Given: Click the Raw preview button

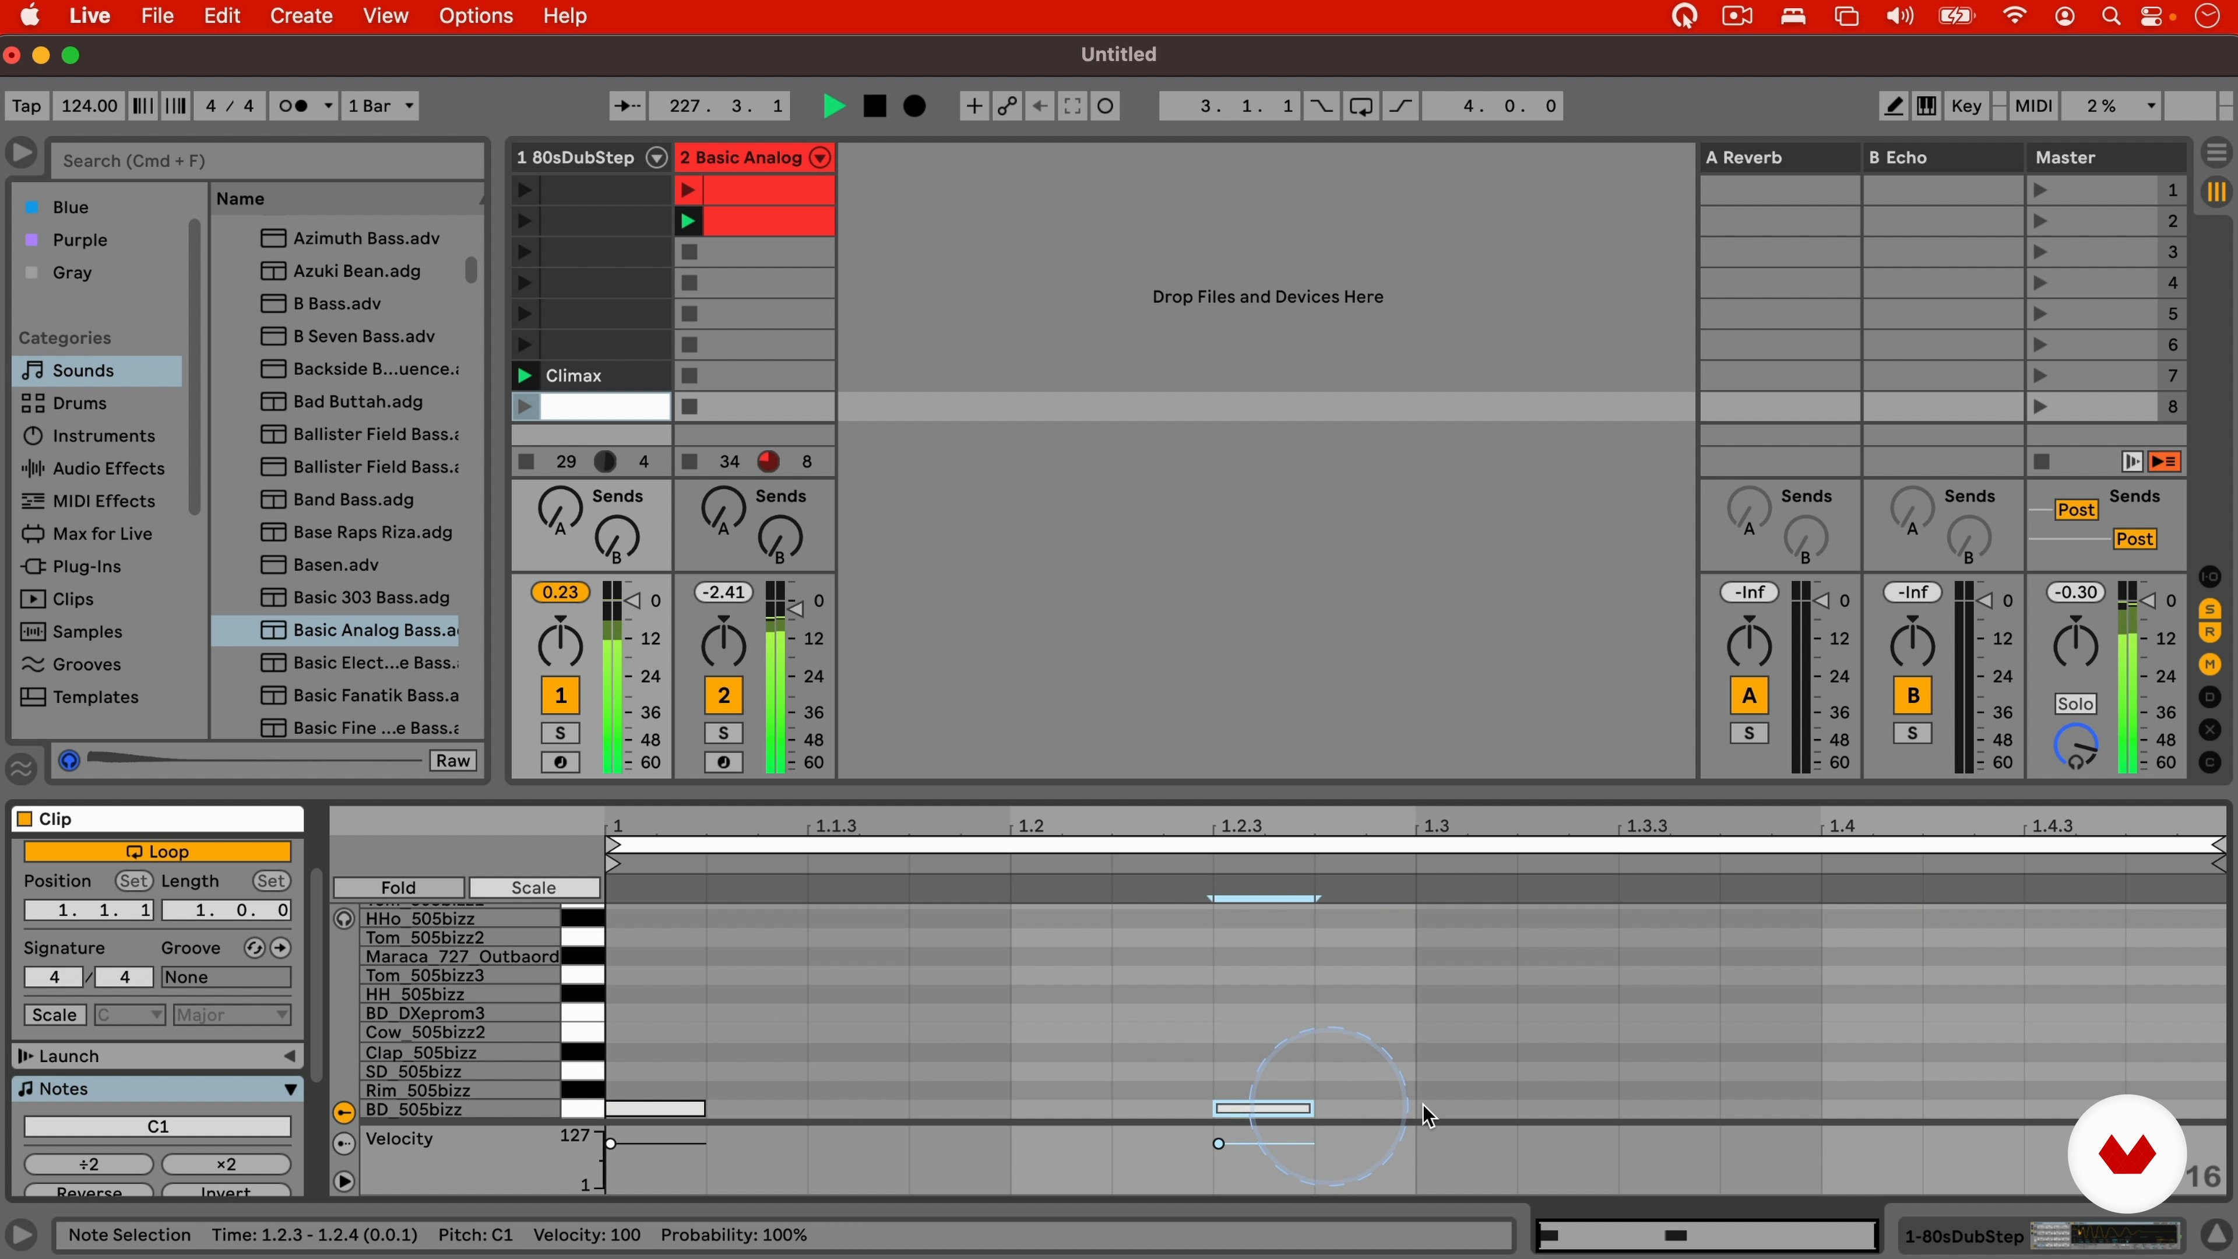Looking at the screenshot, I should (x=453, y=761).
